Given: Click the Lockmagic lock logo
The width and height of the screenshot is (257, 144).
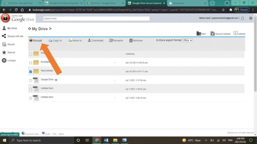Looking at the screenshot, I should (x=5, y=18).
